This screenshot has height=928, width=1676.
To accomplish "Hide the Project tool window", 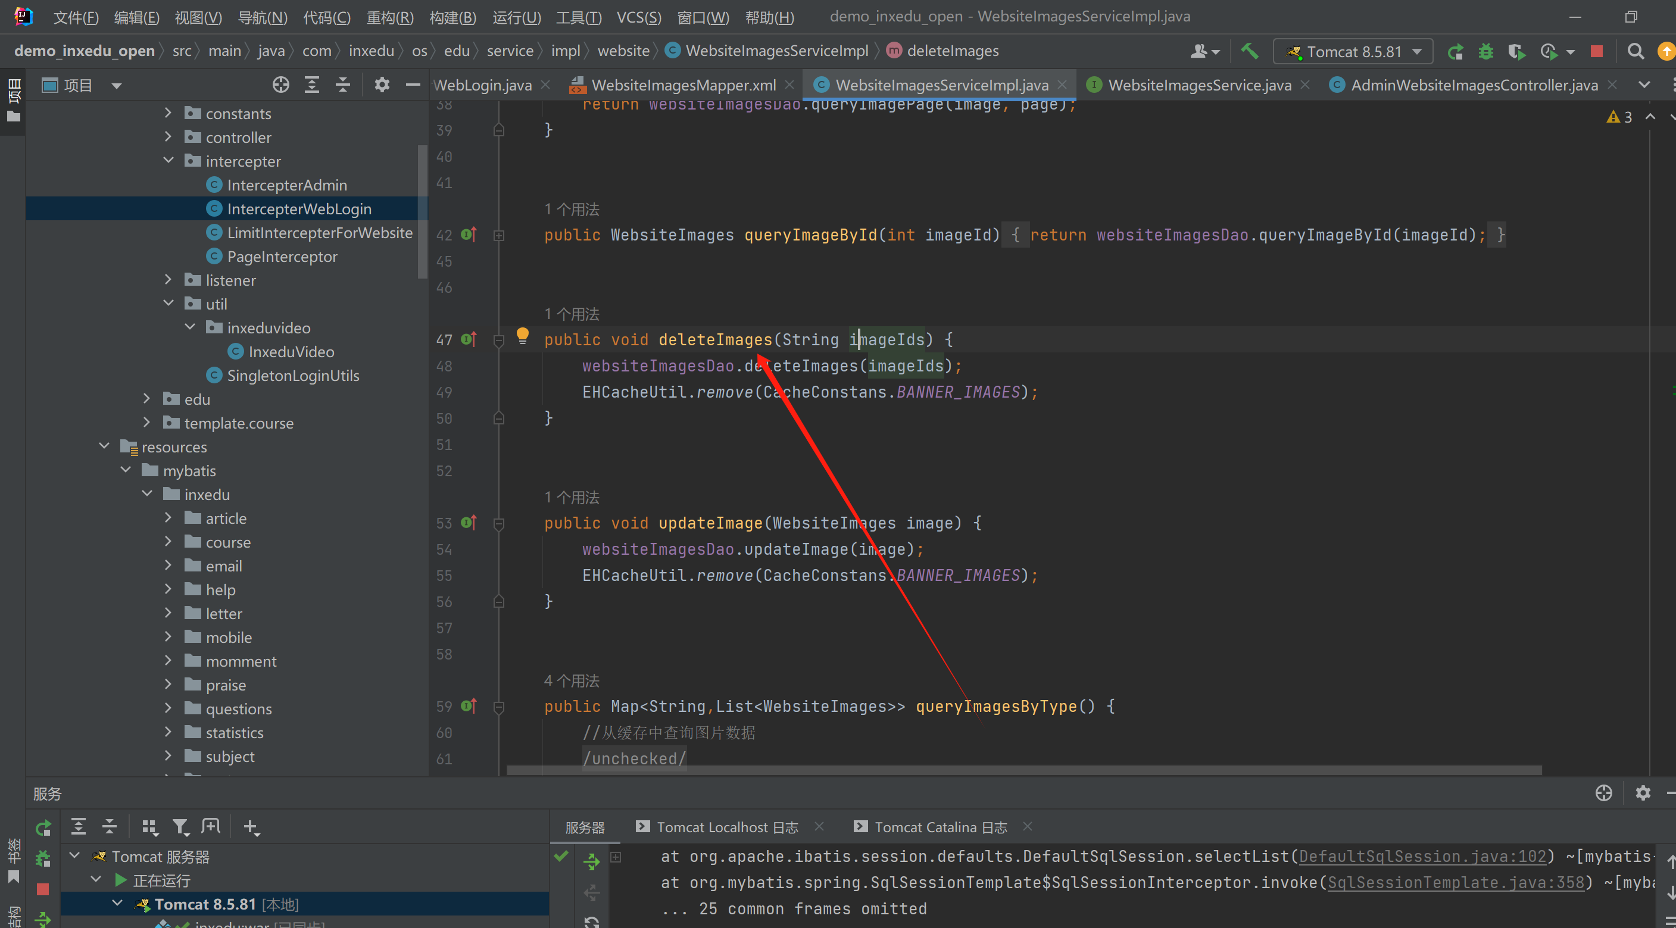I will point(413,85).
